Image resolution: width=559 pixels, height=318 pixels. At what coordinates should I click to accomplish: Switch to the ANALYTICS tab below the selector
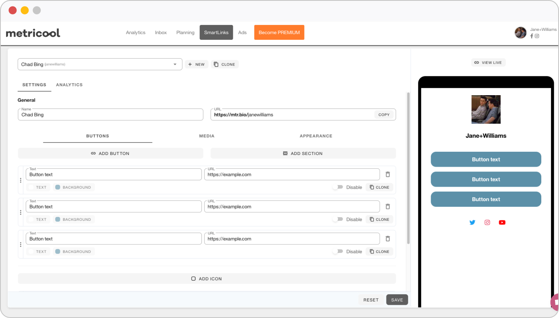click(69, 85)
